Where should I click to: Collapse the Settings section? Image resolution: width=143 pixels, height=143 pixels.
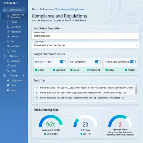click(23, 75)
